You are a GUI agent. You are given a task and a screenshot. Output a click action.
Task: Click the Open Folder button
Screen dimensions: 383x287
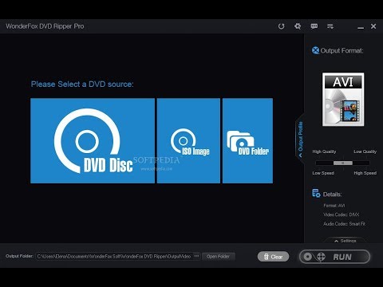218,257
